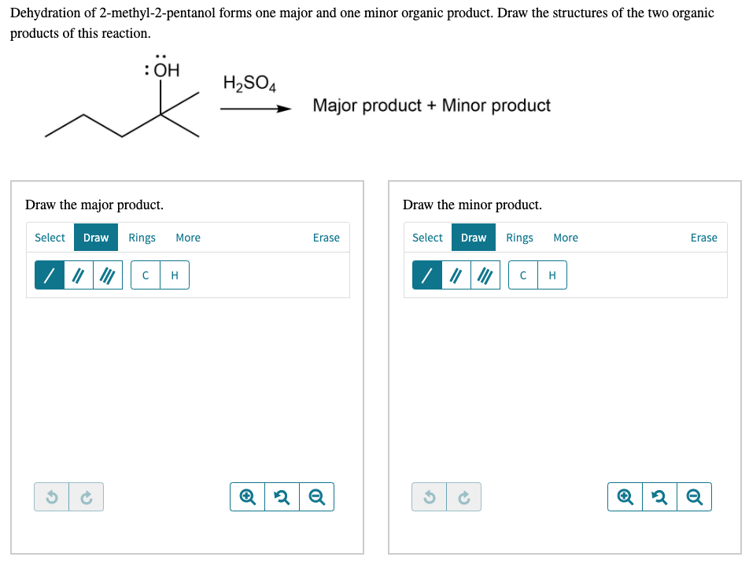This screenshot has height=568, width=749.
Task: Select triple bond tool in major product panel
Action: pos(108,275)
